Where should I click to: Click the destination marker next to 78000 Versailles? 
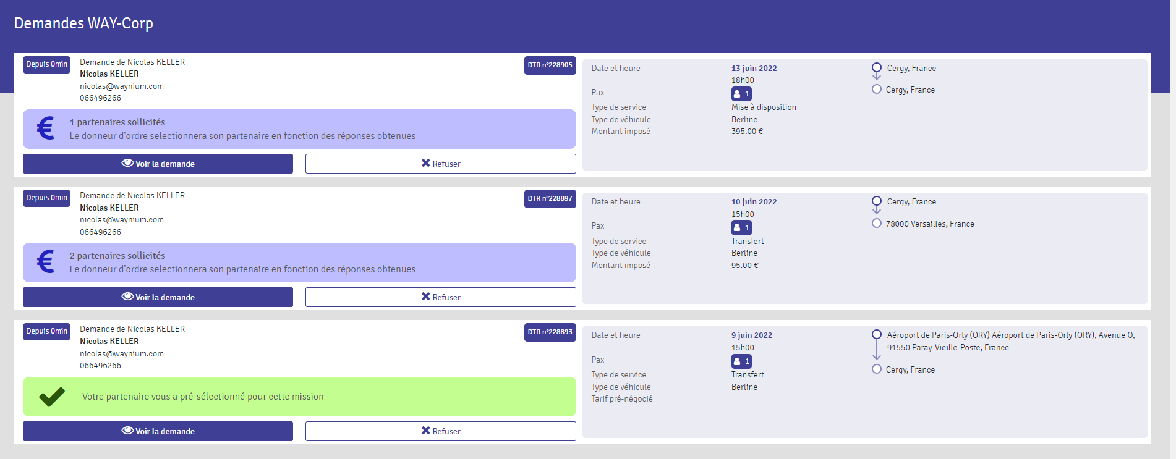click(x=876, y=224)
